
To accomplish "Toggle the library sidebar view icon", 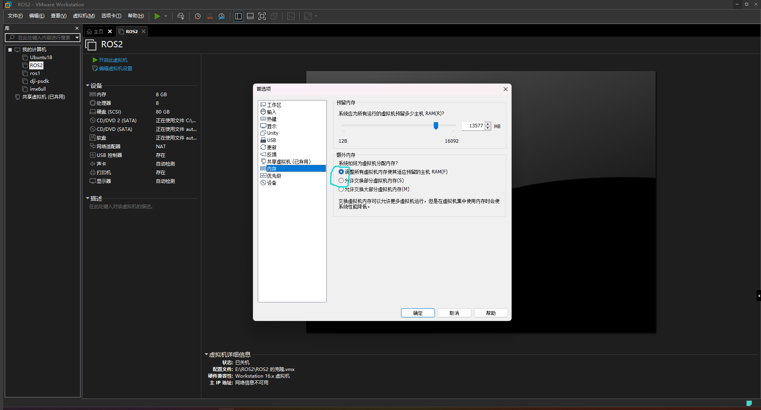I will [x=238, y=16].
